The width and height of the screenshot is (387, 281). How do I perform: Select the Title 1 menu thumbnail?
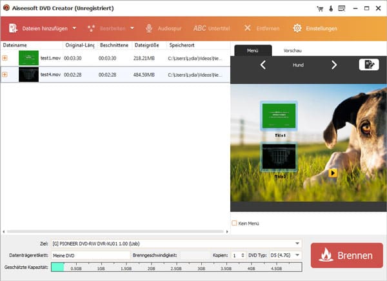[279, 116]
